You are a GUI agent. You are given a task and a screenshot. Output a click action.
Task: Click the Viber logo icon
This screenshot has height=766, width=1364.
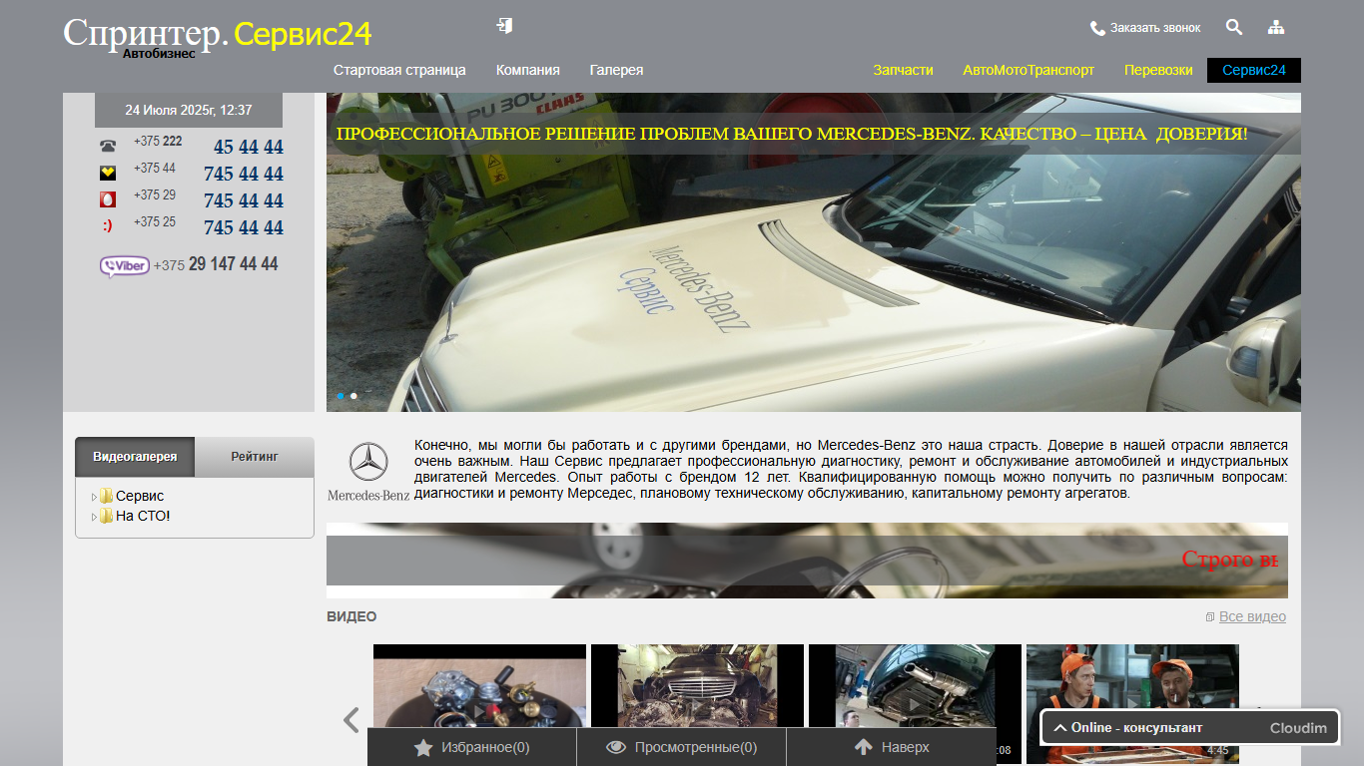(125, 266)
